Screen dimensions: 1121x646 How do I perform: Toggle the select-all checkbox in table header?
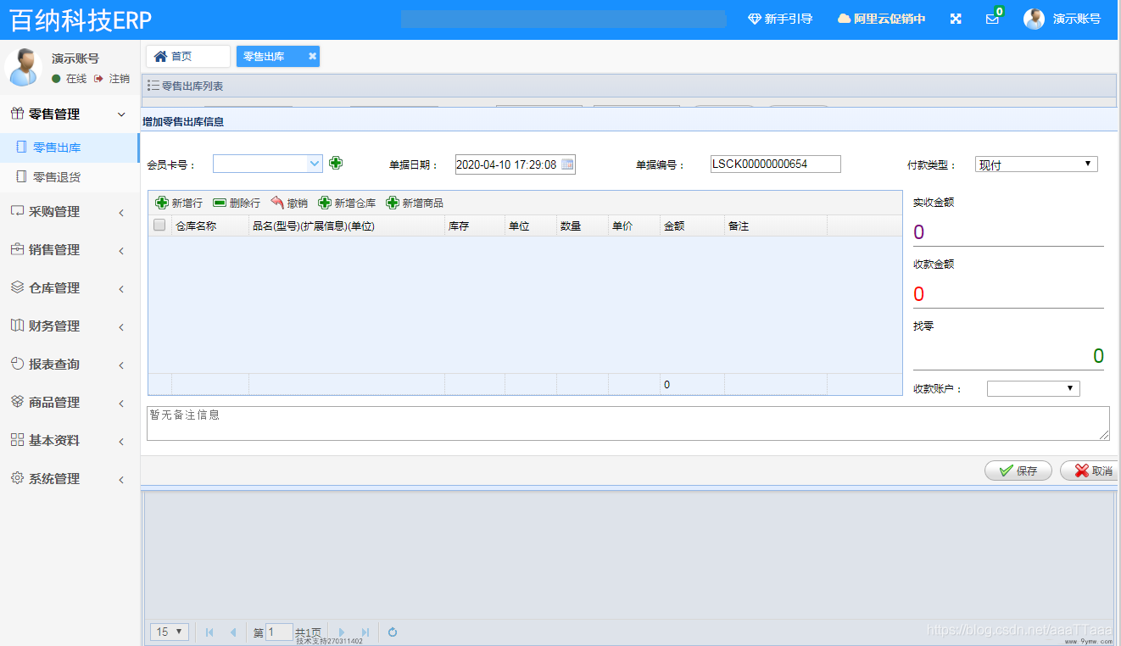point(159,226)
